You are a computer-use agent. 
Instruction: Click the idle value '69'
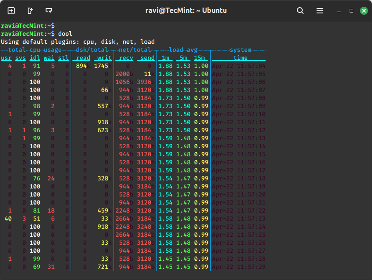tap(37, 267)
